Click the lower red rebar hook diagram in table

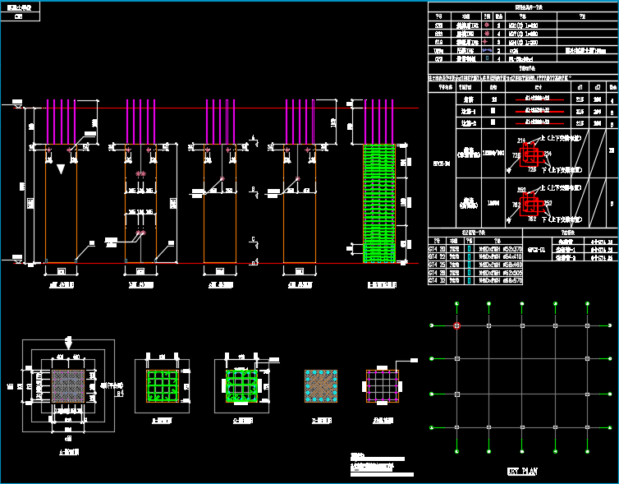530,205
